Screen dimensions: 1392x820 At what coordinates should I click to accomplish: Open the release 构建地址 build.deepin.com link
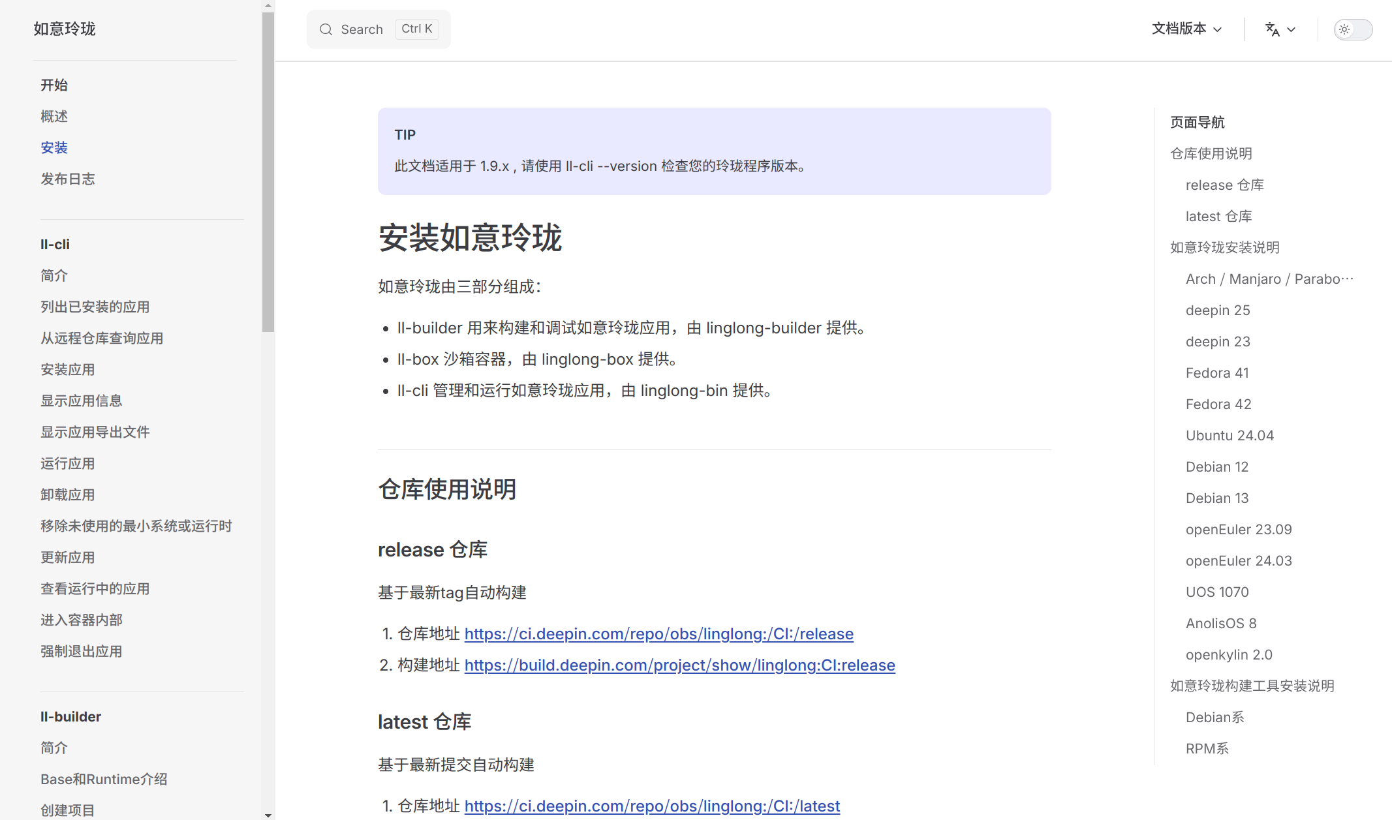(x=680, y=665)
